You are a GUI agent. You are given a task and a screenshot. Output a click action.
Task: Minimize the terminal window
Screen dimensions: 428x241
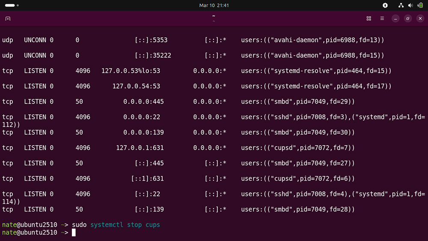coord(395,18)
